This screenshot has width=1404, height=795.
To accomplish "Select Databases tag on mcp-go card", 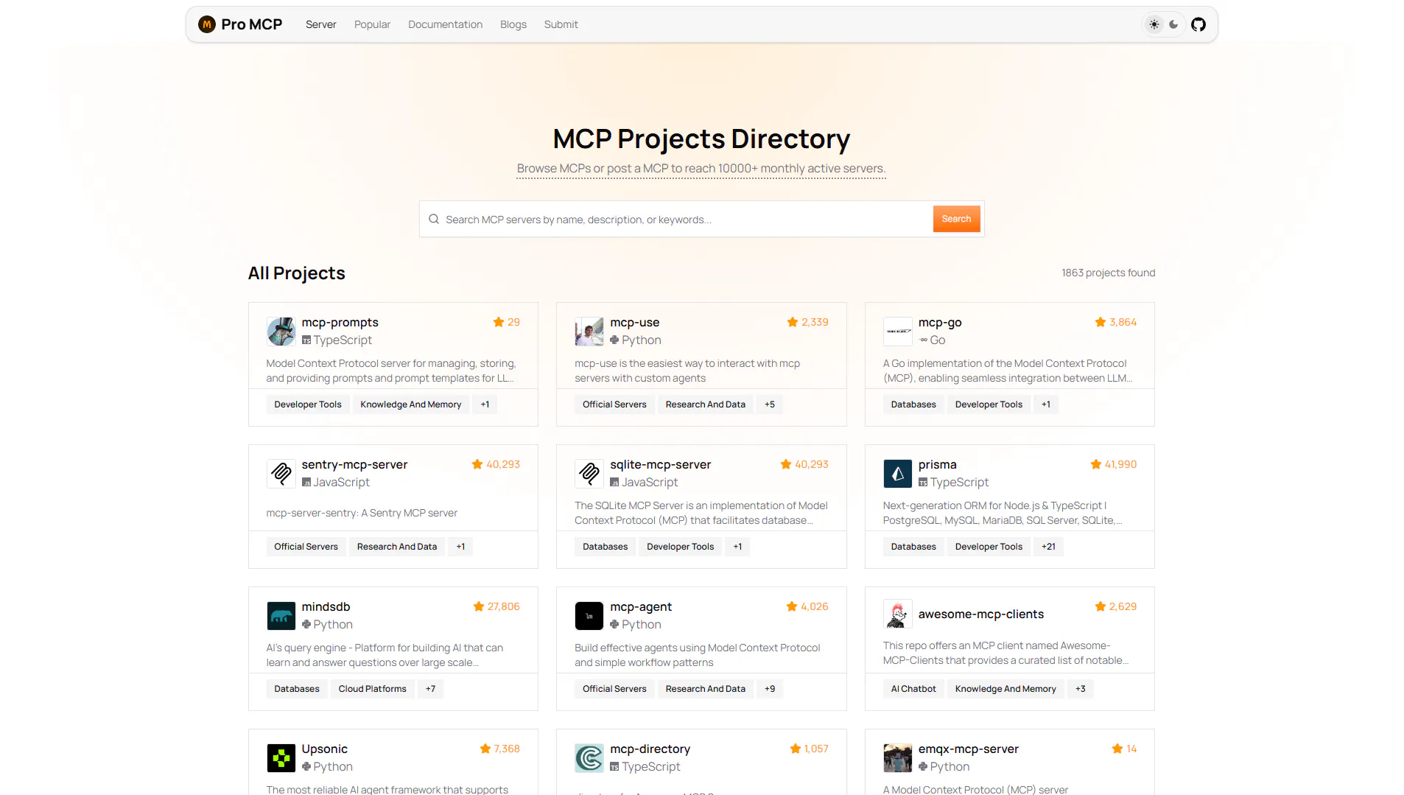I will click(x=913, y=404).
